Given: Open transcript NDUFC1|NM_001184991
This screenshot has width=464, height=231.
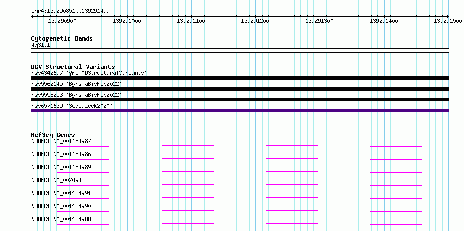Looking at the screenshot, I should [61, 193].
